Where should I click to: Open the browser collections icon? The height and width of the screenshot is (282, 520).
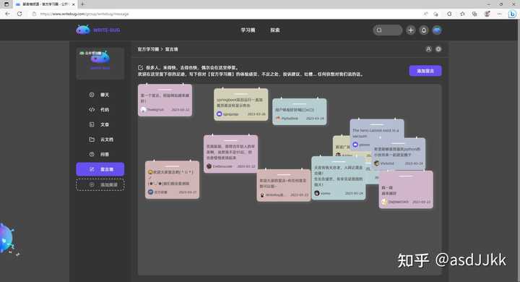click(x=474, y=14)
